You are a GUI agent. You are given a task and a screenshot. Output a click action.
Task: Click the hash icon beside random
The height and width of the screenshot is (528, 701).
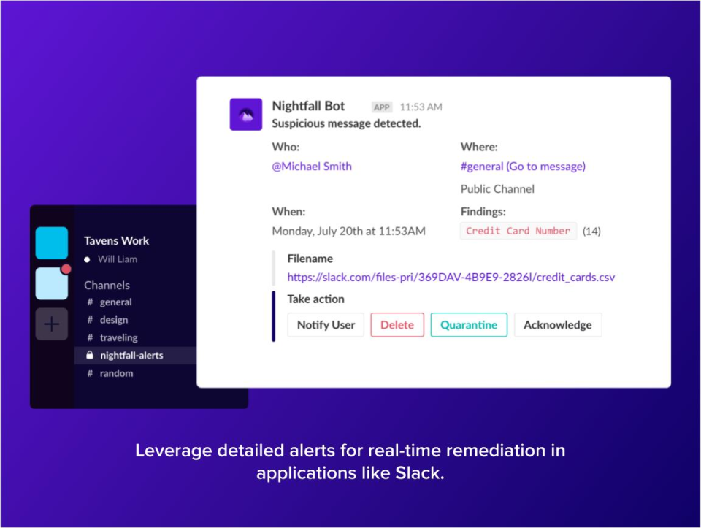point(89,373)
